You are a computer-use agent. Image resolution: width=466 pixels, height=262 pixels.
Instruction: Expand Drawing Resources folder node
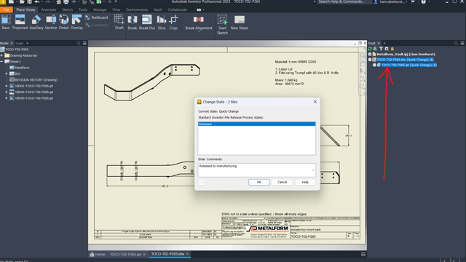1,55
